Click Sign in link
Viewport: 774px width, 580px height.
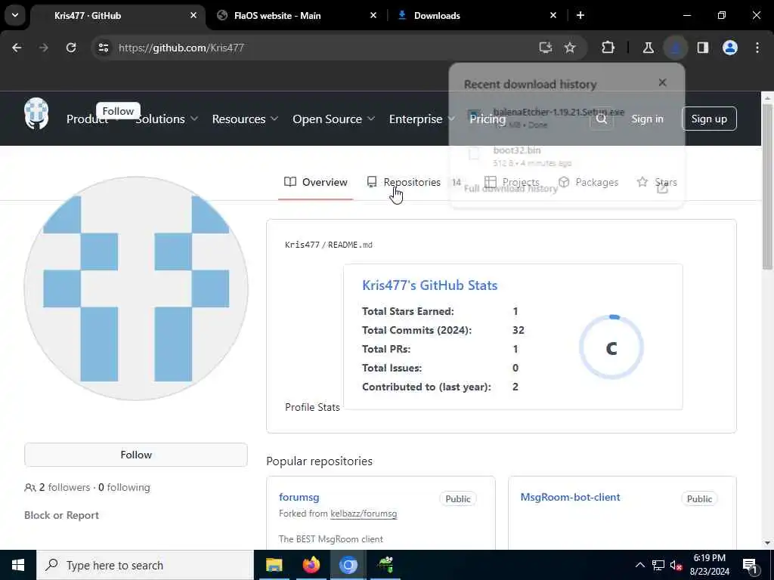[x=647, y=119]
